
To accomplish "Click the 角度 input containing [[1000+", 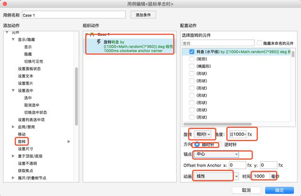I will [x=238, y=134].
